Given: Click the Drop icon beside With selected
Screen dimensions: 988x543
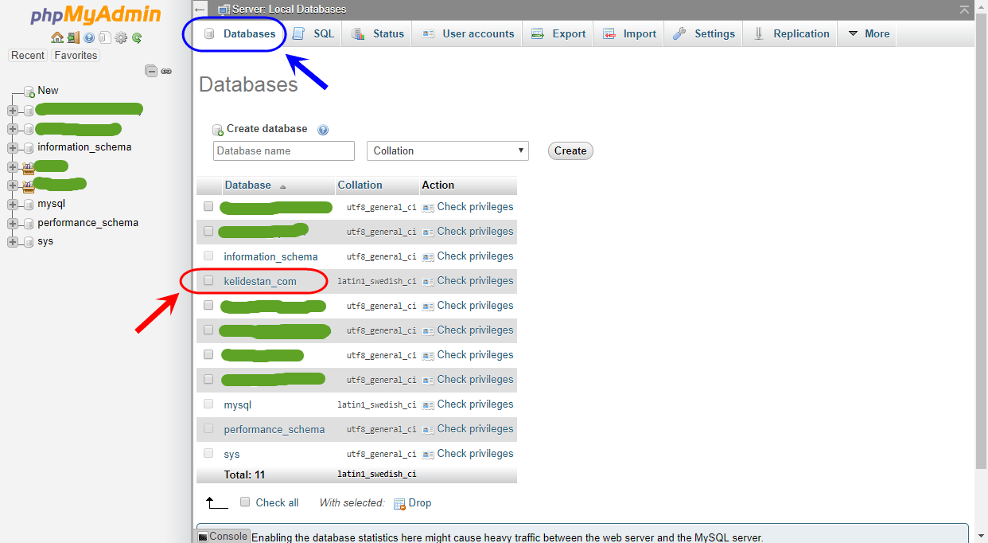Looking at the screenshot, I should pos(399,503).
